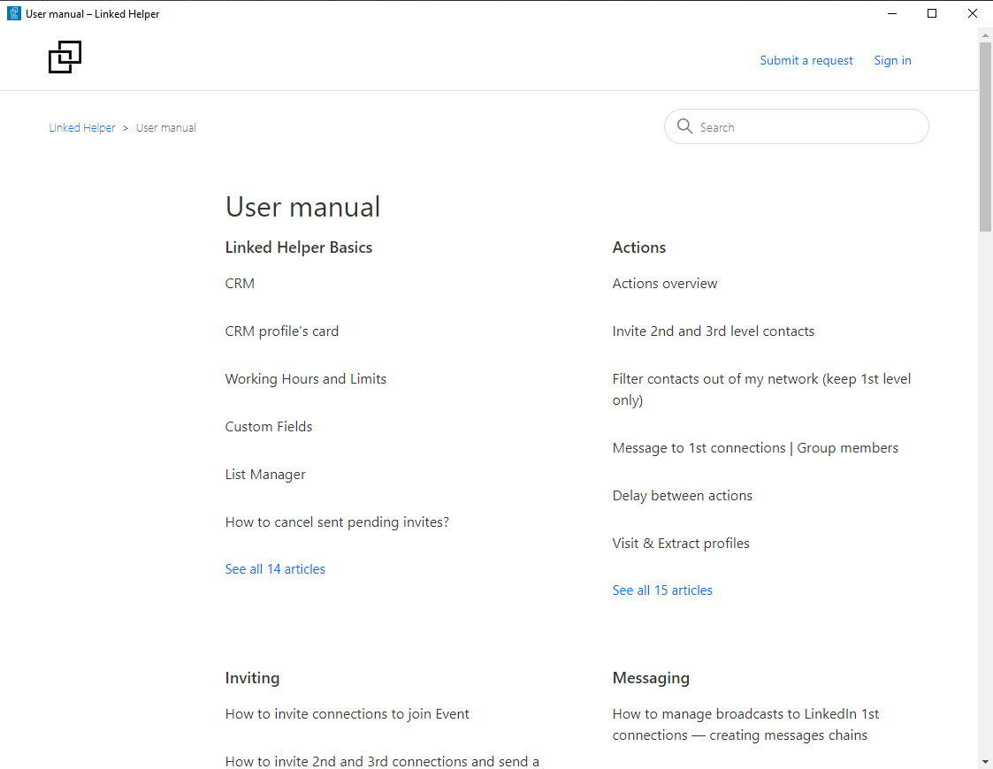Image resolution: width=993 pixels, height=769 pixels.
Task: Open the CRM article
Action: (x=240, y=284)
